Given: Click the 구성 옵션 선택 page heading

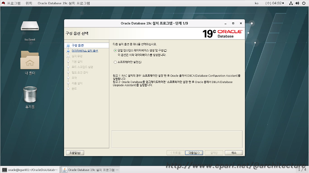Looking at the screenshot, I should click(77, 33).
